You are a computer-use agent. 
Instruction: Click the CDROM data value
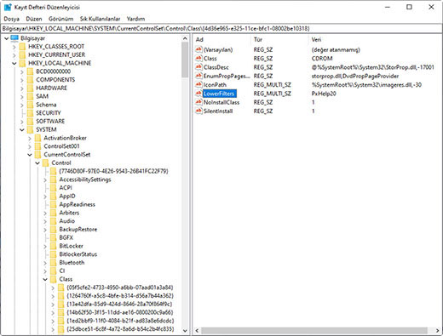[x=322, y=59]
